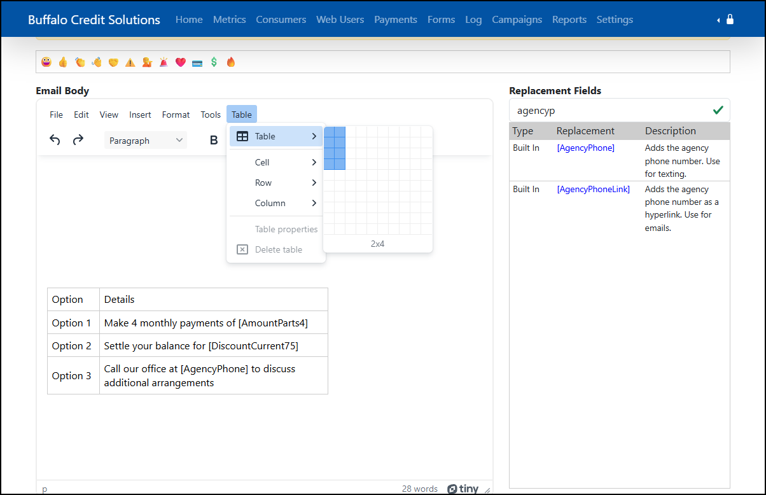Insert the clapping hands emoji
Viewport: 766px width, 495px height.
[x=80, y=62]
